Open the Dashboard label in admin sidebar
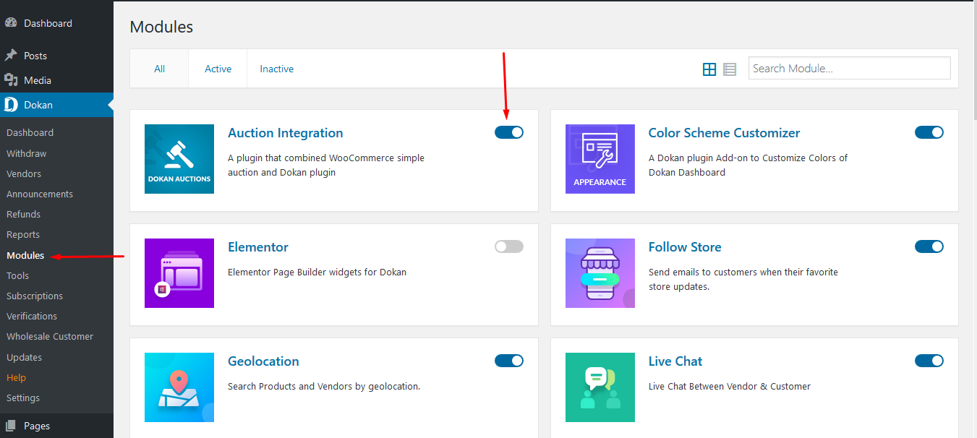 (48, 23)
